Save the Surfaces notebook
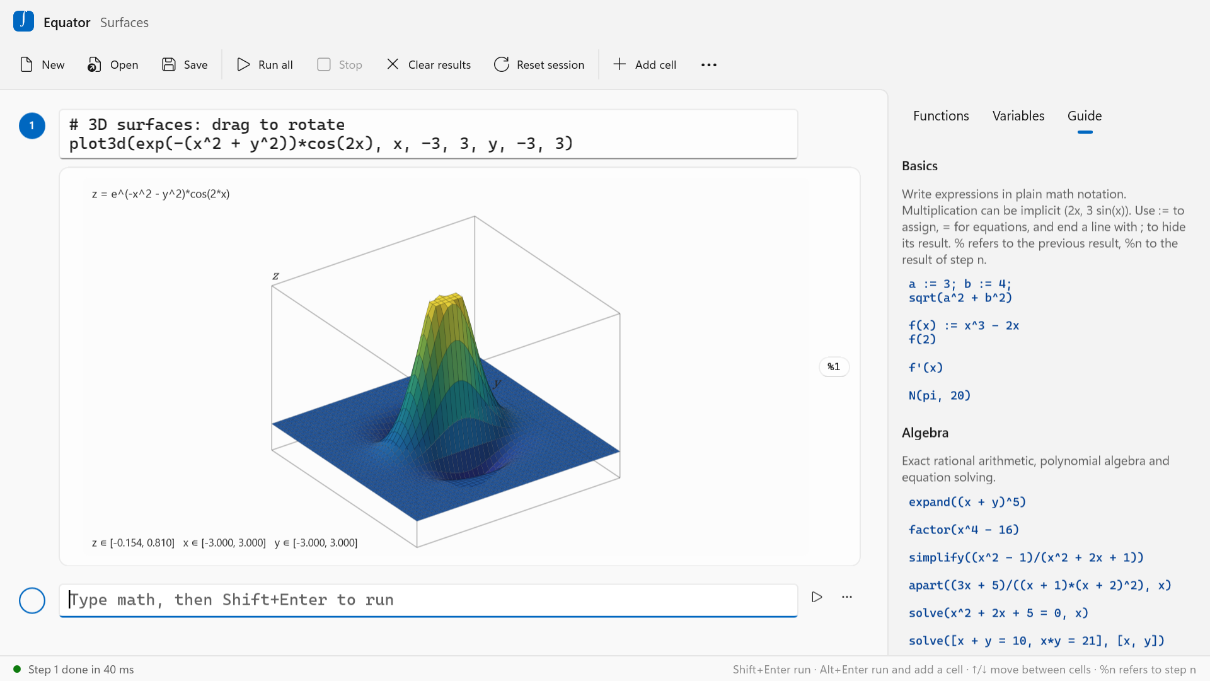 (185, 65)
